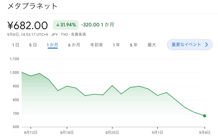The width and height of the screenshot is (218, 139).
Task: Open the 重要なイベント button
Action: coord(186,45)
